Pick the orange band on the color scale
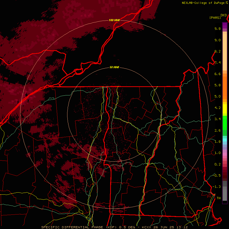 tap(225, 88)
